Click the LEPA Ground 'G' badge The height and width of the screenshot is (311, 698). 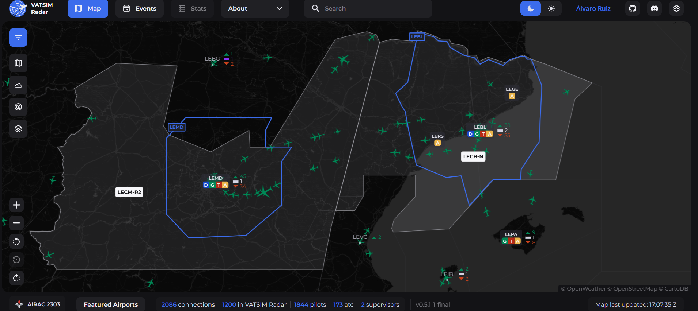pos(505,241)
